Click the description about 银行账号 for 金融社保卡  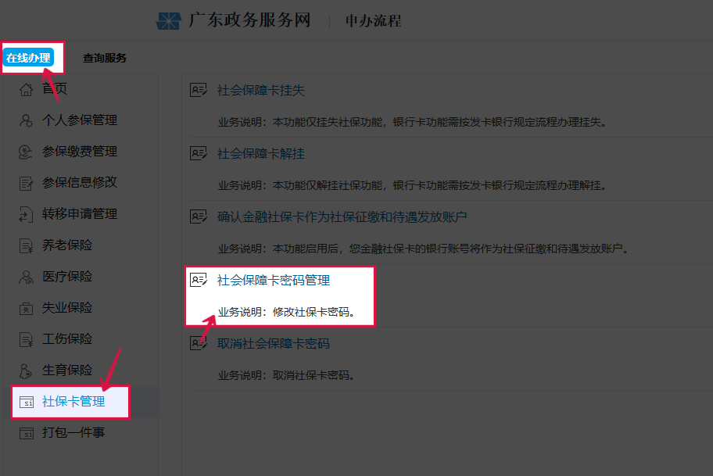pyautogui.click(x=424, y=249)
